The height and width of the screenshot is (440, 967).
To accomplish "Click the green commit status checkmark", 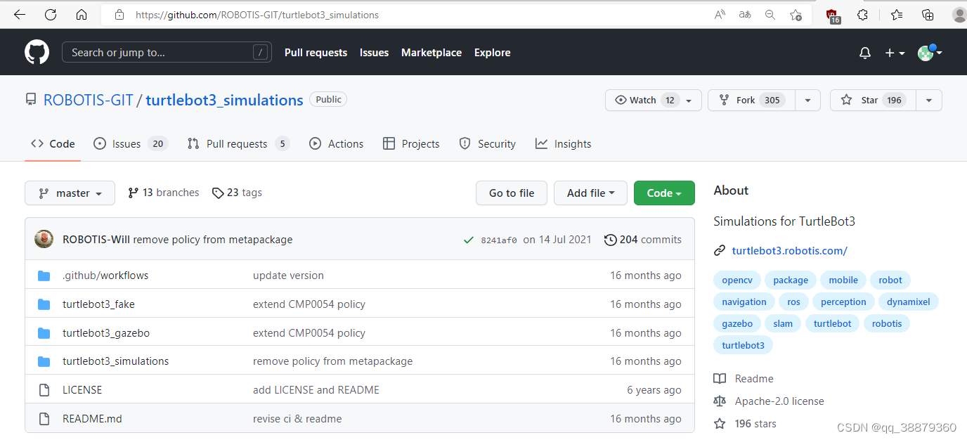I will [x=468, y=240].
